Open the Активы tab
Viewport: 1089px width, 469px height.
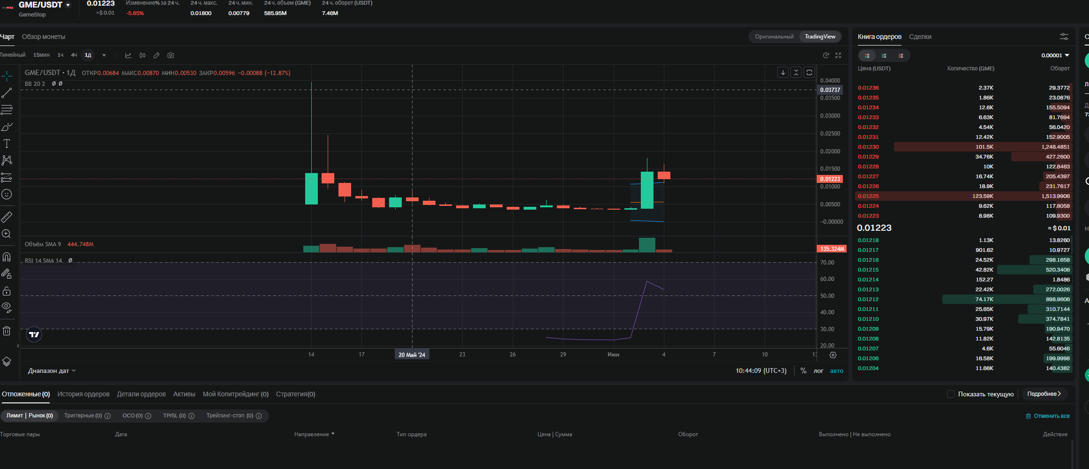coord(184,394)
